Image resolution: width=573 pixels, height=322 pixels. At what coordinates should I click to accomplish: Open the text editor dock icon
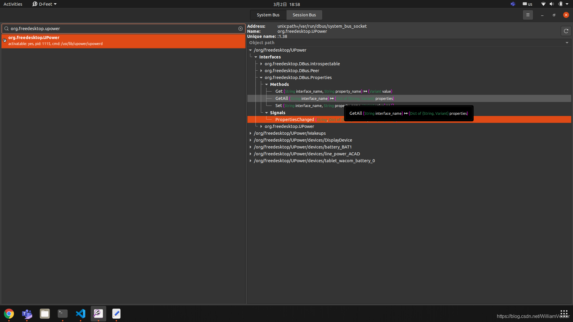(x=116, y=314)
